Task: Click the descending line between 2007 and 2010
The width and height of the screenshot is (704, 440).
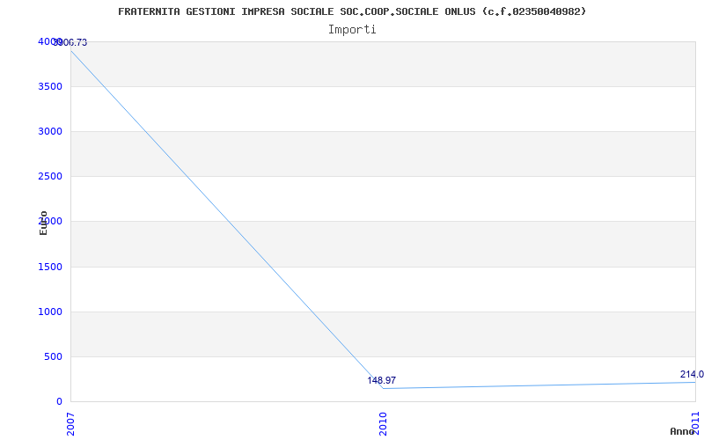Action: [226, 218]
